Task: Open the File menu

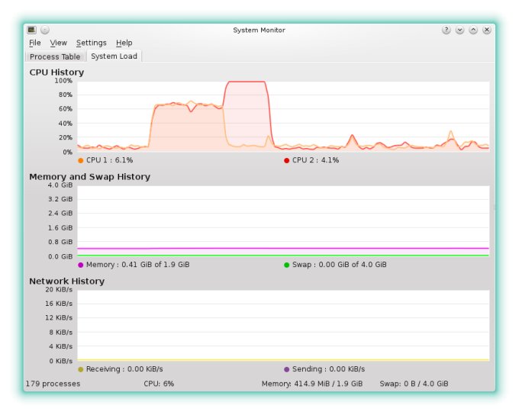Action: [x=35, y=43]
